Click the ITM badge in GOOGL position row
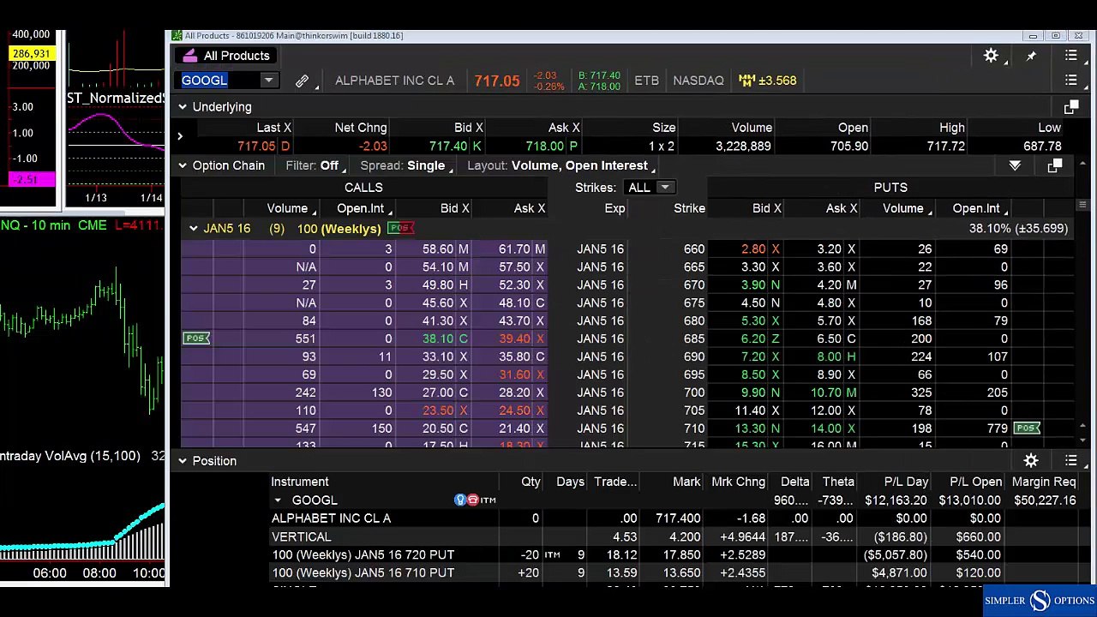Viewport: 1097px width, 617px height. click(488, 500)
